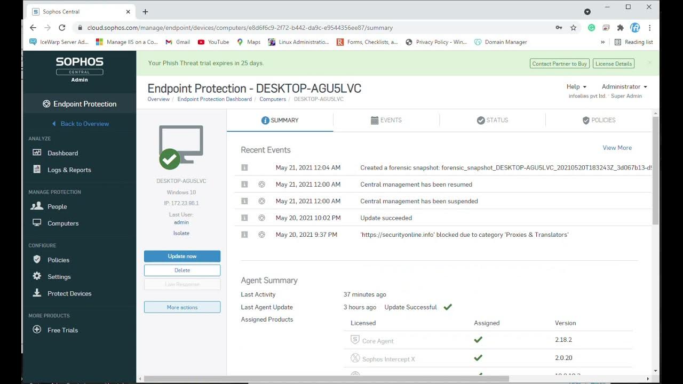Click the Isolate link
Screen dimensions: 683x384
tap(181, 233)
